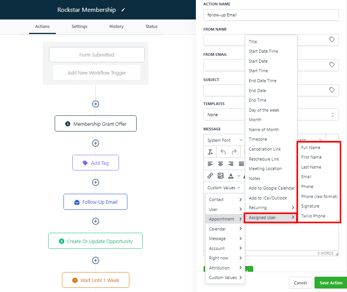The width and height of the screenshot is (347, 292).
Task: Click pencil icon to rename Rockstar Membership
Action: [123, 10]
